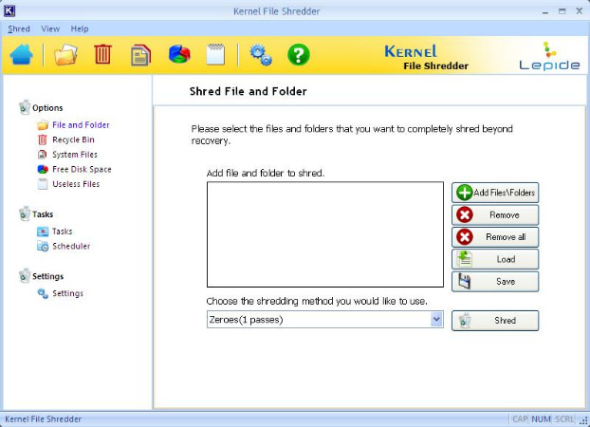590x427 pixels.
Task: Click the Zeroes(1 passes) combo box text
Action: (x=246, y=320)
